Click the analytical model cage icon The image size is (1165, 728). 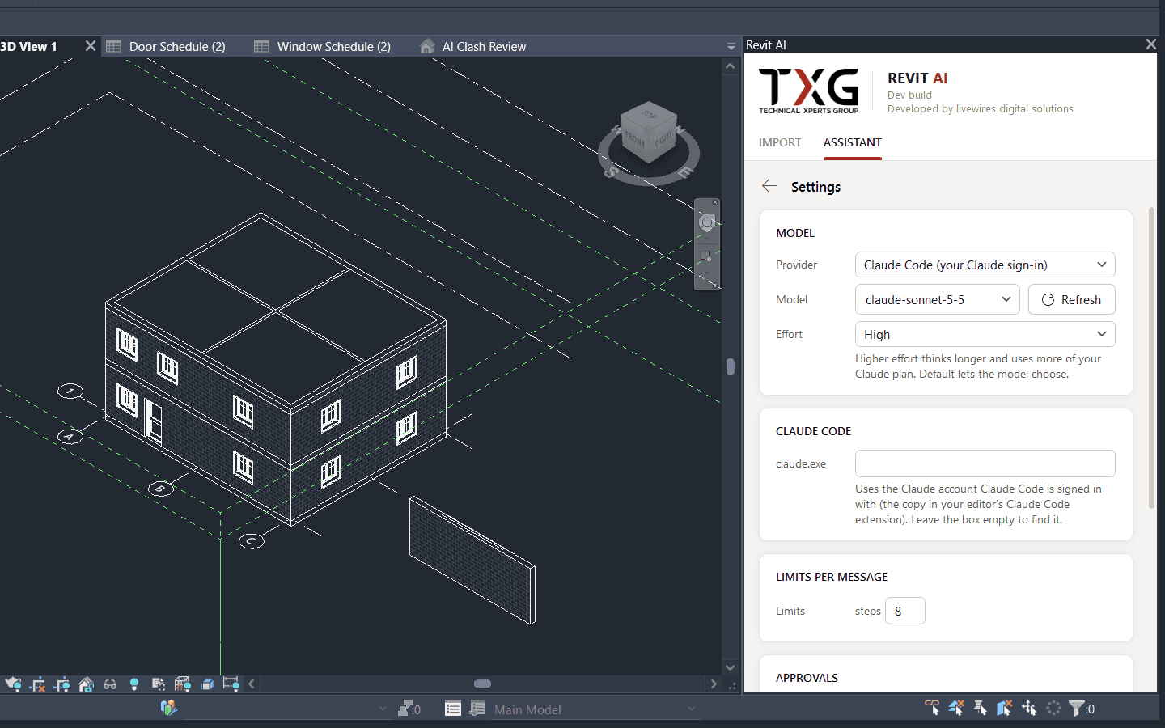(x=183, y=684)
